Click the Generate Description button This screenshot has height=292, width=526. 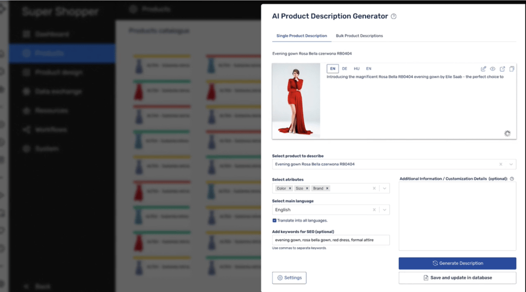(457, 263)
